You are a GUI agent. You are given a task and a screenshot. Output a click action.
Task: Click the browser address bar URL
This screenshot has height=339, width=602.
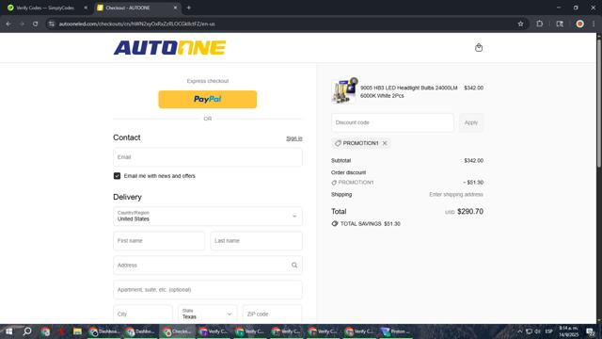click(136, 24)
